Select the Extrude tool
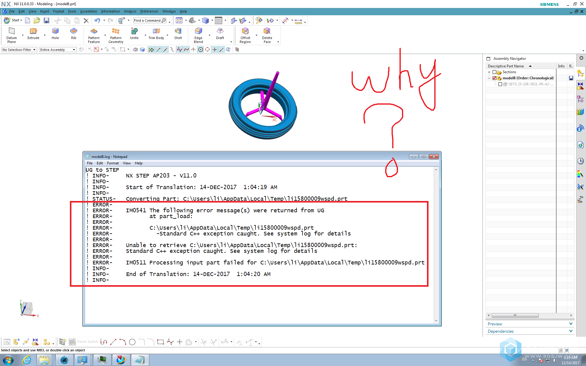The width and height of the screenshot is (586, 366). (33, 34)
